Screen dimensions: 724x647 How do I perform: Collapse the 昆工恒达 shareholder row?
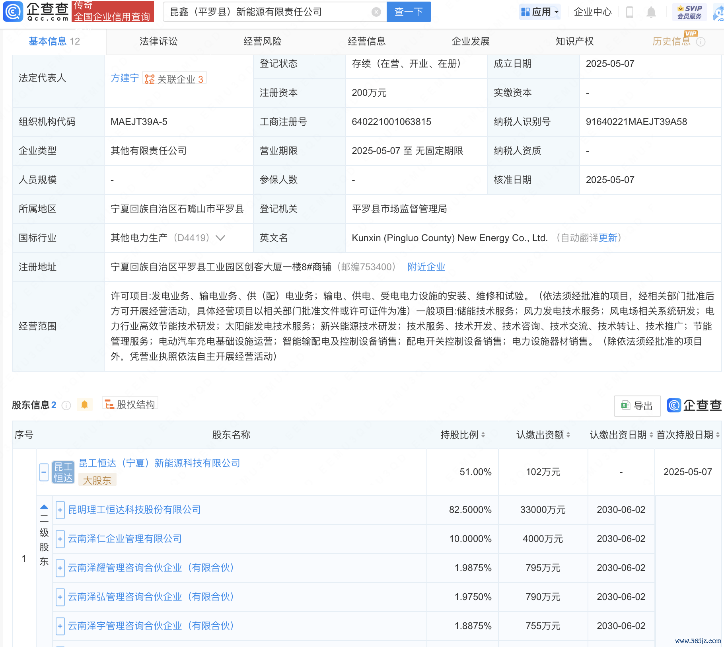pyautogui.click(x=44, y=472)
